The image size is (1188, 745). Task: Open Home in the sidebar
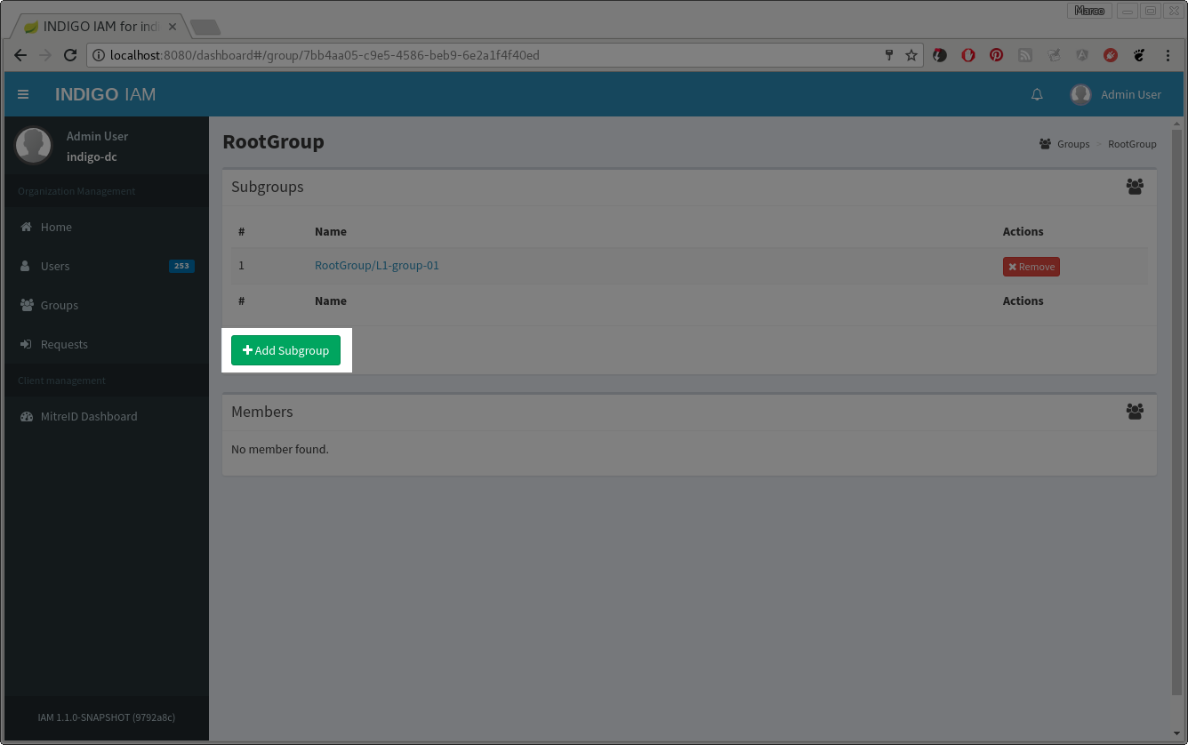56,227
